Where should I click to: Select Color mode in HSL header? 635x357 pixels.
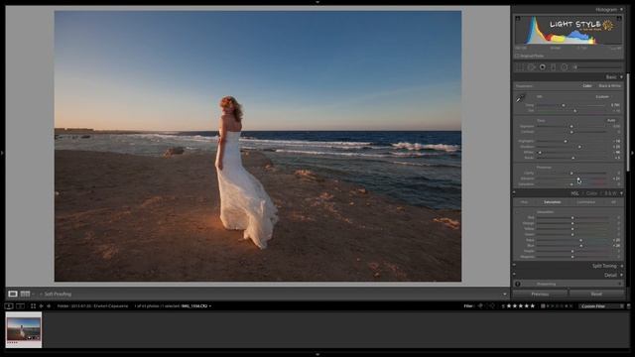[x=591, y=193]
